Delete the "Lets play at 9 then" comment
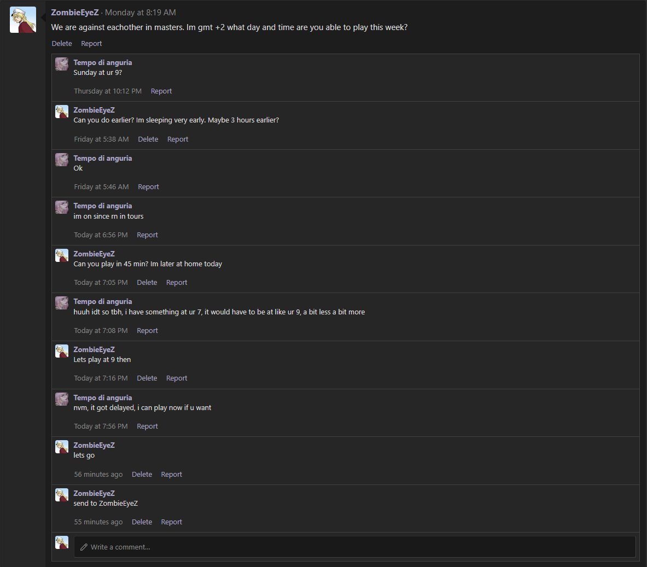Screen dimensions: 647x567 [147, 378]
